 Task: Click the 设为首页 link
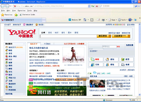[x=7, y=24]
